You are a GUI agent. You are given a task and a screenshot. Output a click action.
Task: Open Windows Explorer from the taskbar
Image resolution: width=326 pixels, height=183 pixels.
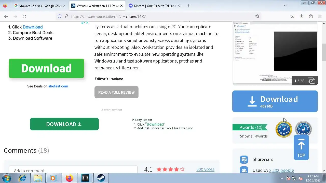pos(38,178)
